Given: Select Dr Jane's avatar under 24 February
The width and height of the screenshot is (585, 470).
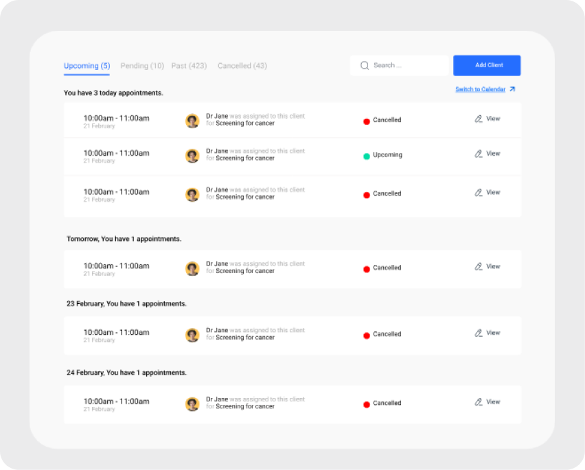Looking at the screenshot, I should [192, 403].
